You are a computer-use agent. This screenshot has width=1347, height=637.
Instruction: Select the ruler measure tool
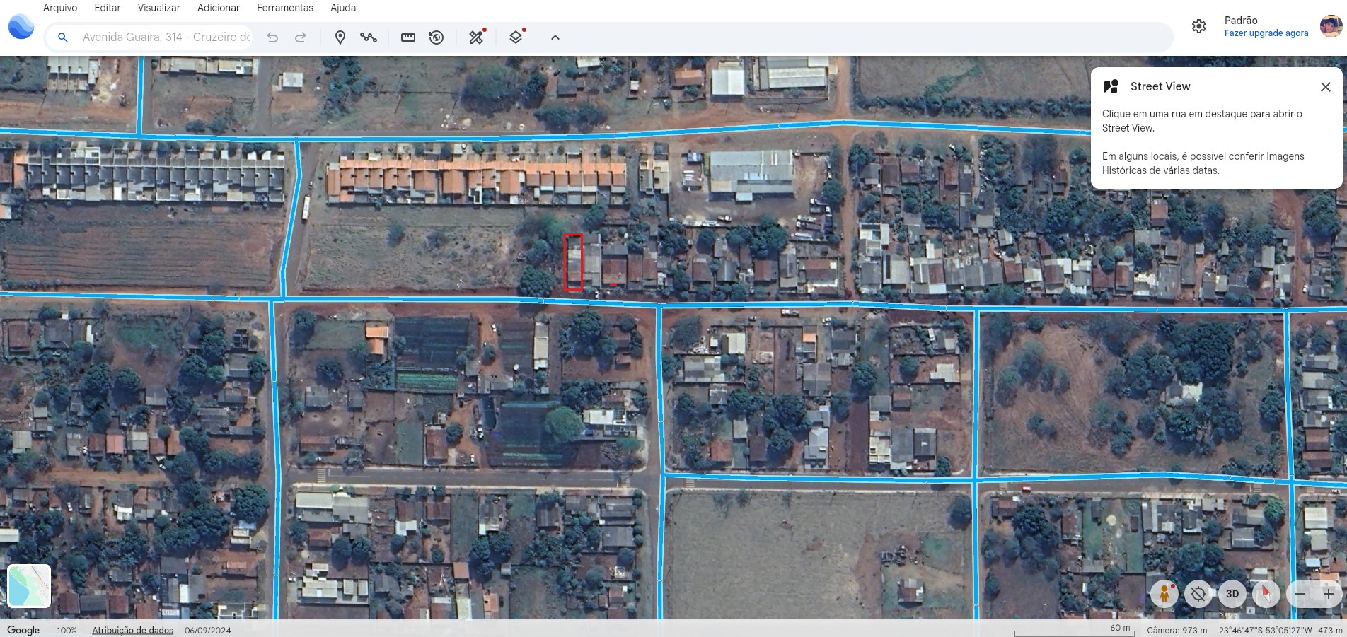(x=408, y=37)
